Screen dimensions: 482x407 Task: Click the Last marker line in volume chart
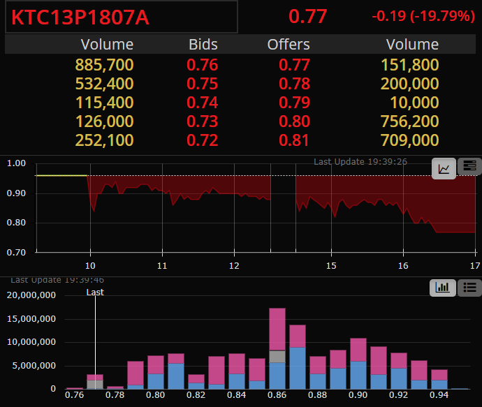point(95,341)
